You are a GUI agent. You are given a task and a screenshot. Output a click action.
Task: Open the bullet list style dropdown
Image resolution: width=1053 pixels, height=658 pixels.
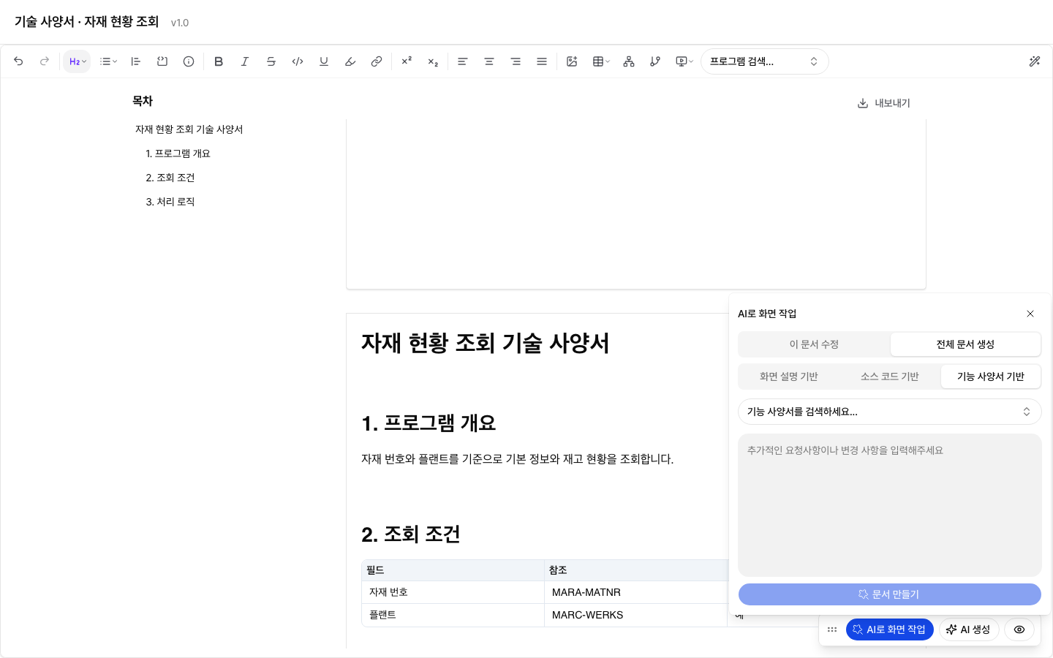(x=108, y=61)
